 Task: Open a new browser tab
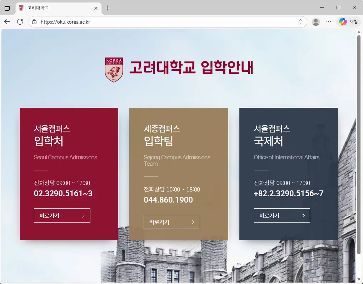(x=108, y=8)
